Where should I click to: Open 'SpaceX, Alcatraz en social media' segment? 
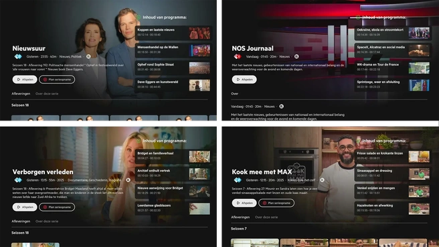click(x=393, y=50)
